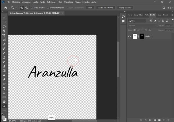The image size is (174, 122).
Task: Open the Search icon at top right
Action: click(164, 8)
